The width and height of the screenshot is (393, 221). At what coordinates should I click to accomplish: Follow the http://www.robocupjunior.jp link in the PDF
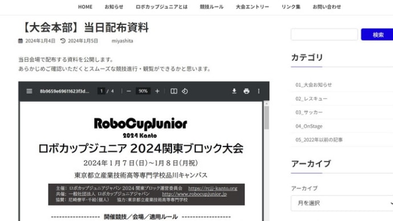tap(194, 194)
